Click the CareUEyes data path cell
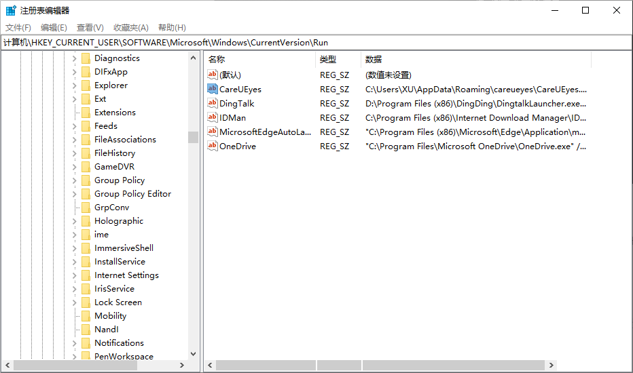The width and height of the screenshot is (633, 373). 475,90
